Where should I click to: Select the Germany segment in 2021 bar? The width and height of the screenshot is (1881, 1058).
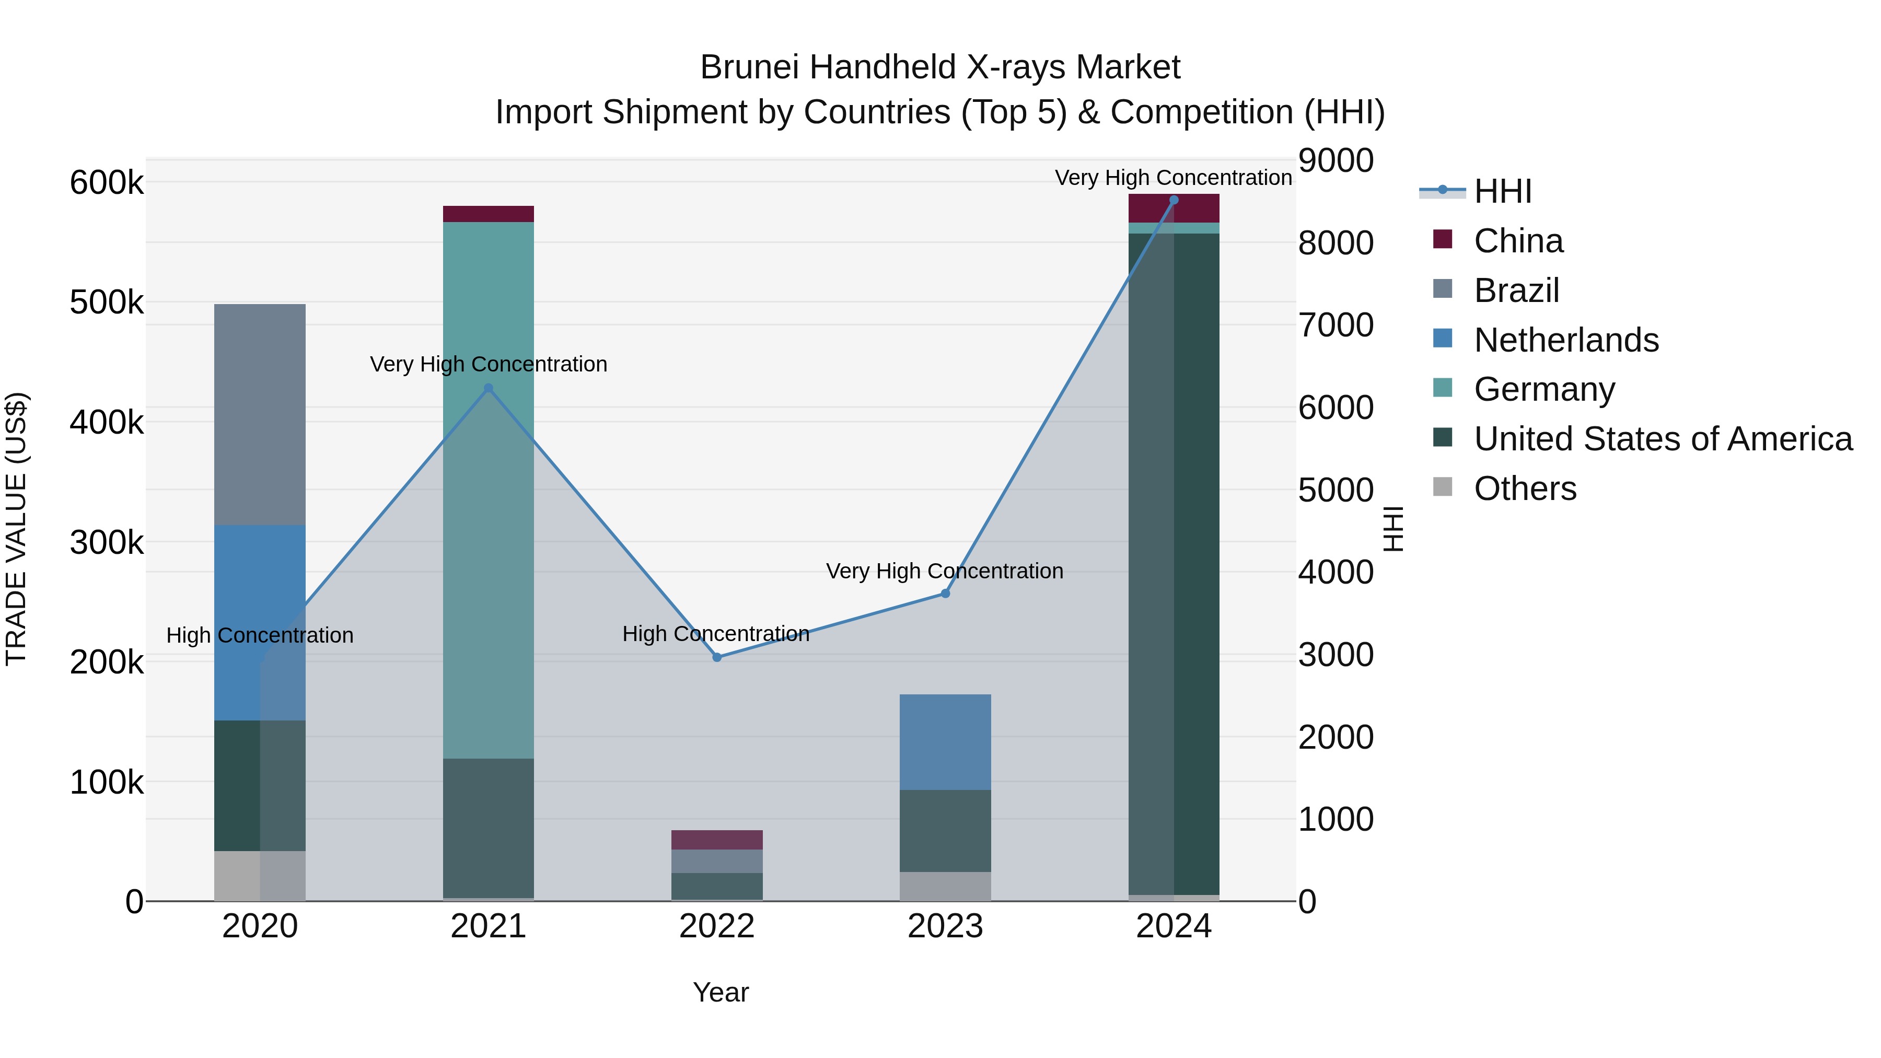click(489, 491)
